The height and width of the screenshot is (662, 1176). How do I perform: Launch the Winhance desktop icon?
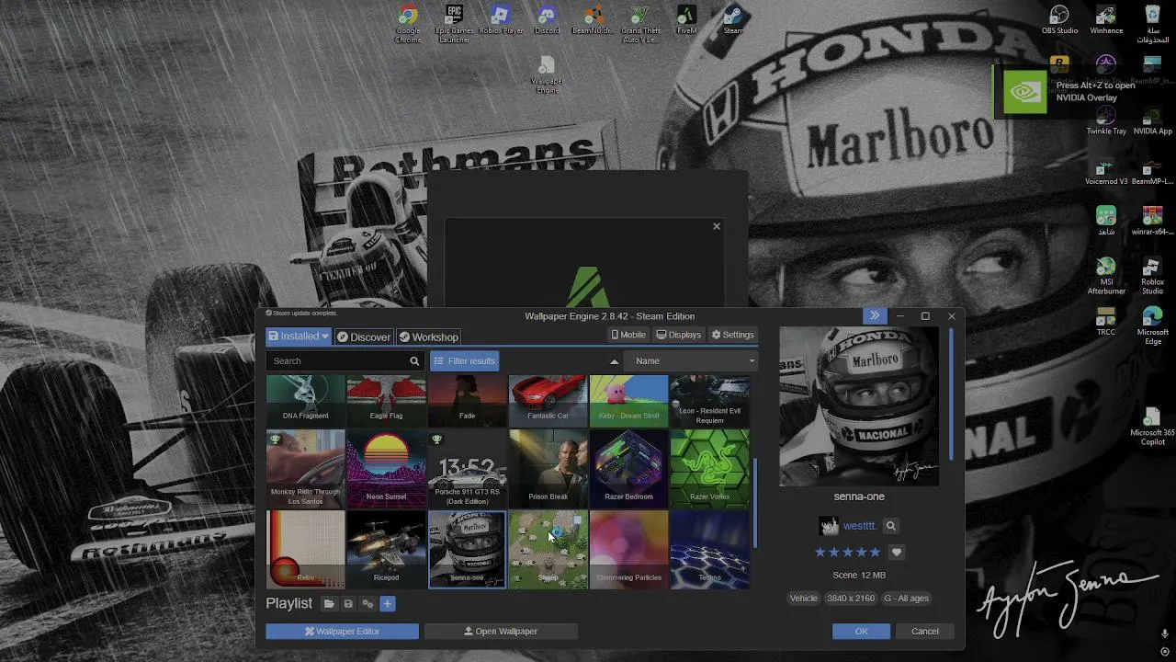coord(1106,21)
